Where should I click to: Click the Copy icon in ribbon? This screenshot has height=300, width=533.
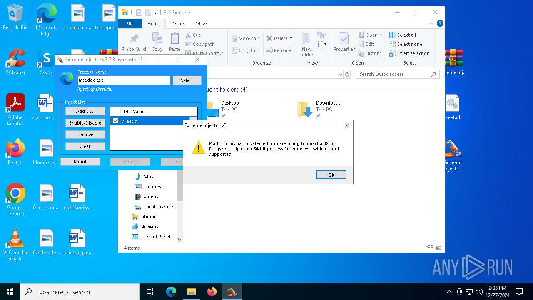click(157, 39)
